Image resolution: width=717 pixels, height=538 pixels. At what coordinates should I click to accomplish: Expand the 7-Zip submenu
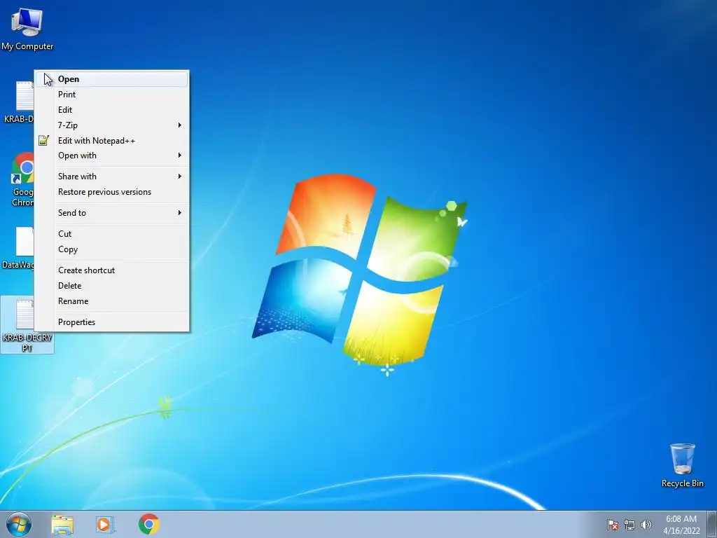[111, 125]
